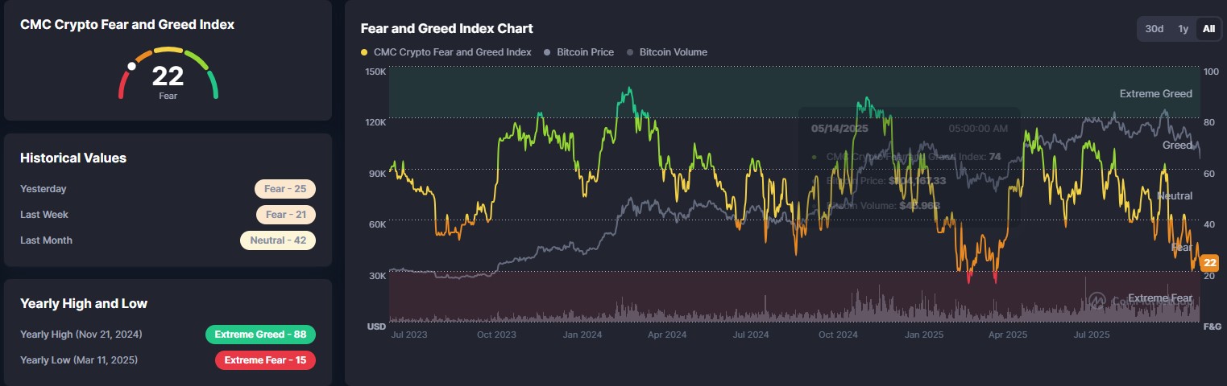Click the orange 22 value tag on chart
This screenshot has height=386, width=1227.
(1209, 263)
